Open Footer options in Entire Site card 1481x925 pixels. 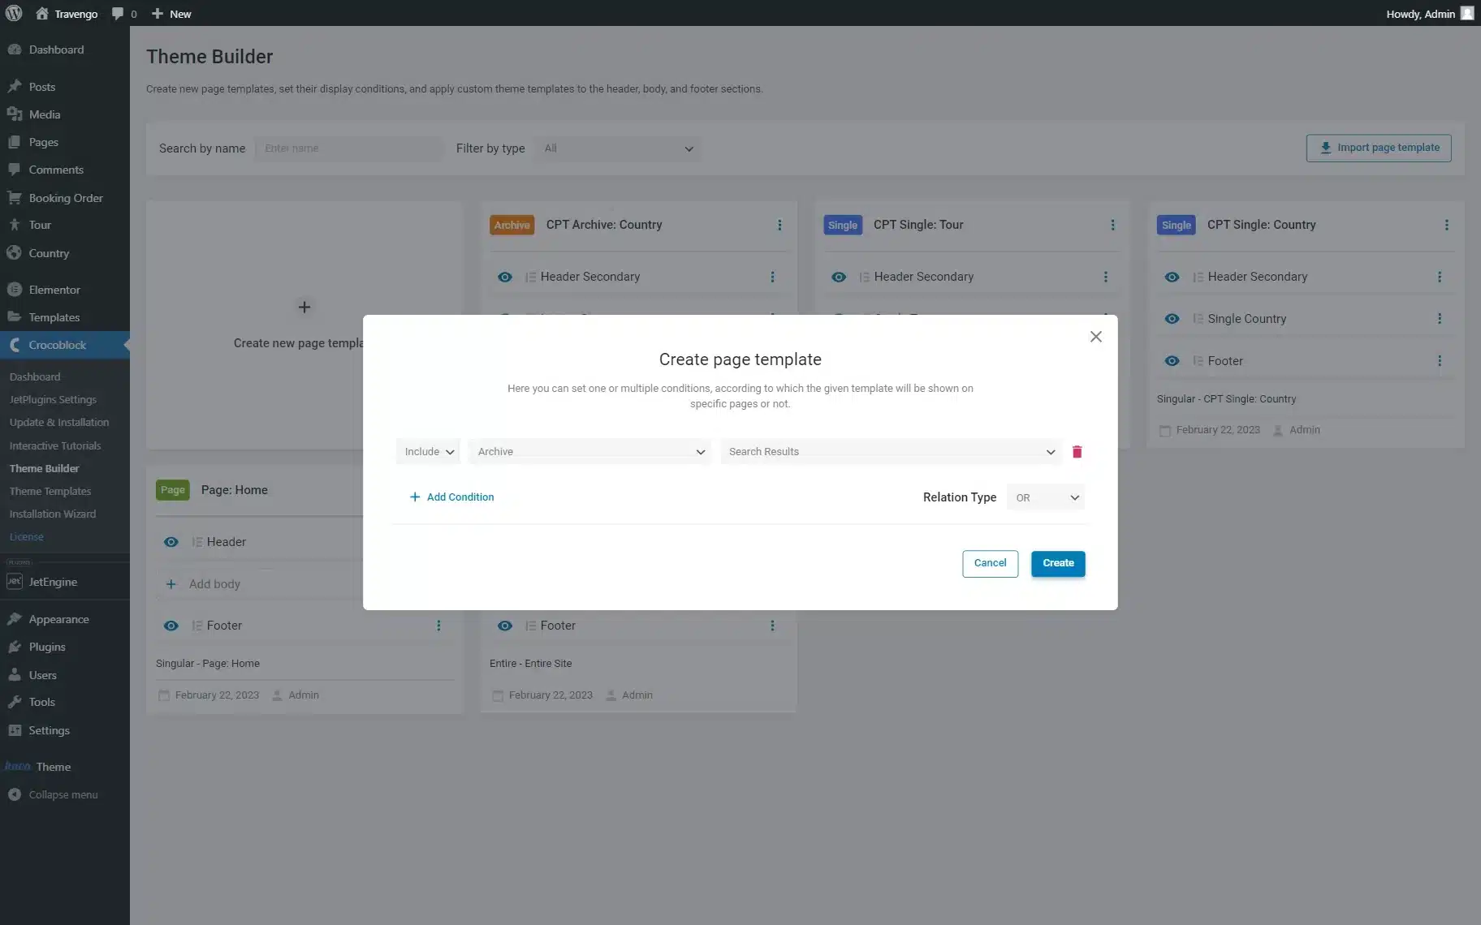tap(772, 626)
